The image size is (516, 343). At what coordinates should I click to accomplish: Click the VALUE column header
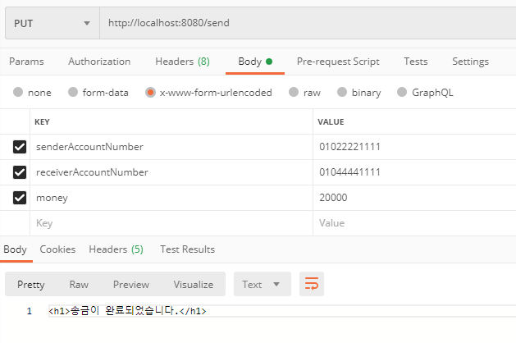click(331, 121)
